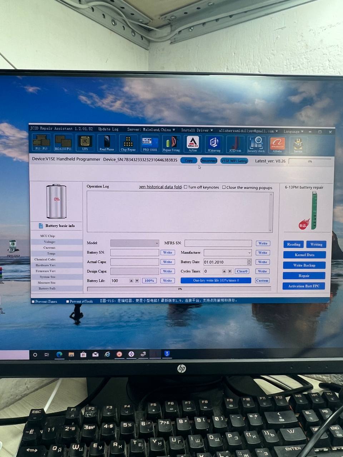
Task: Set battery life with the 100% button
Action: pyautogui.click(x=149, y=281)
